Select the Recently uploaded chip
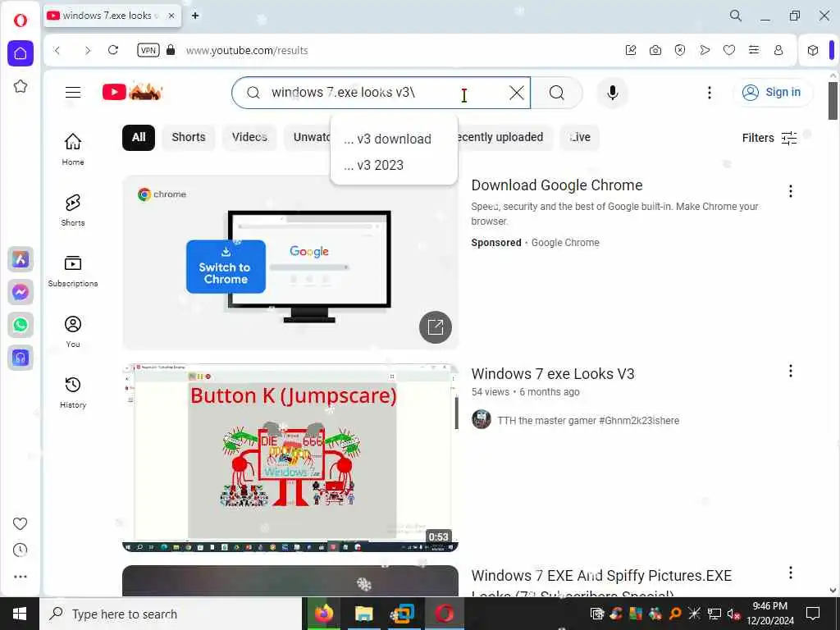Screen dimensions: 840x630 coord(504,137)
